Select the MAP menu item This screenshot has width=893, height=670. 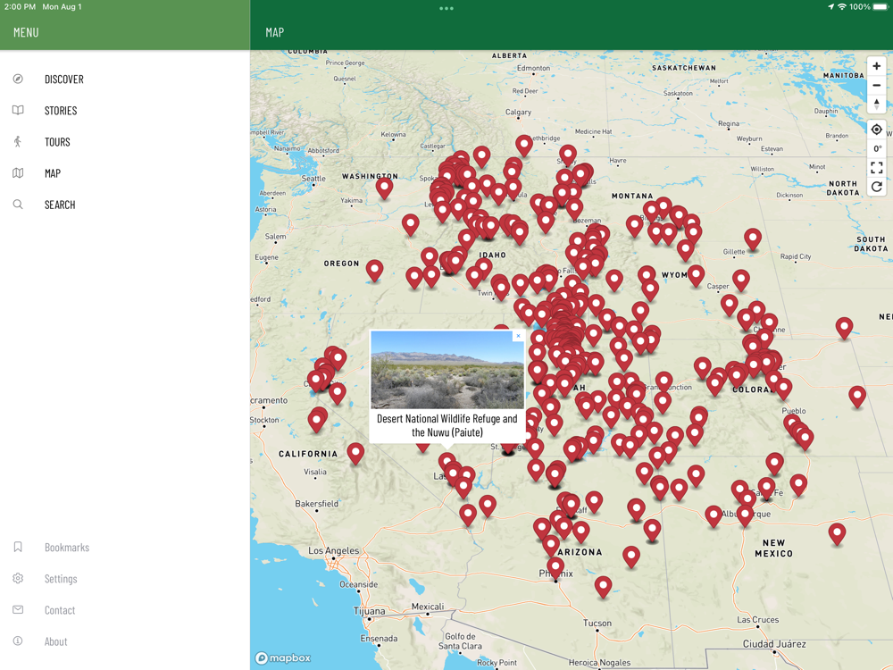click(53, 173)
